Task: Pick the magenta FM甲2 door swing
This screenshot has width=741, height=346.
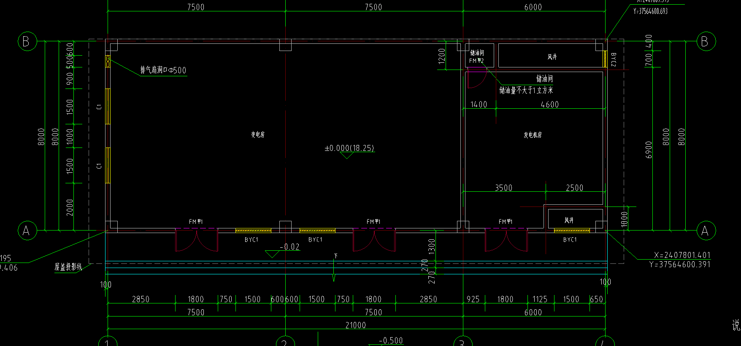Action: 477,80
